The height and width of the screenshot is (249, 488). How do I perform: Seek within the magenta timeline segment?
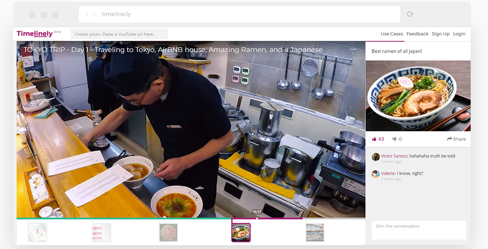point(267,218)
